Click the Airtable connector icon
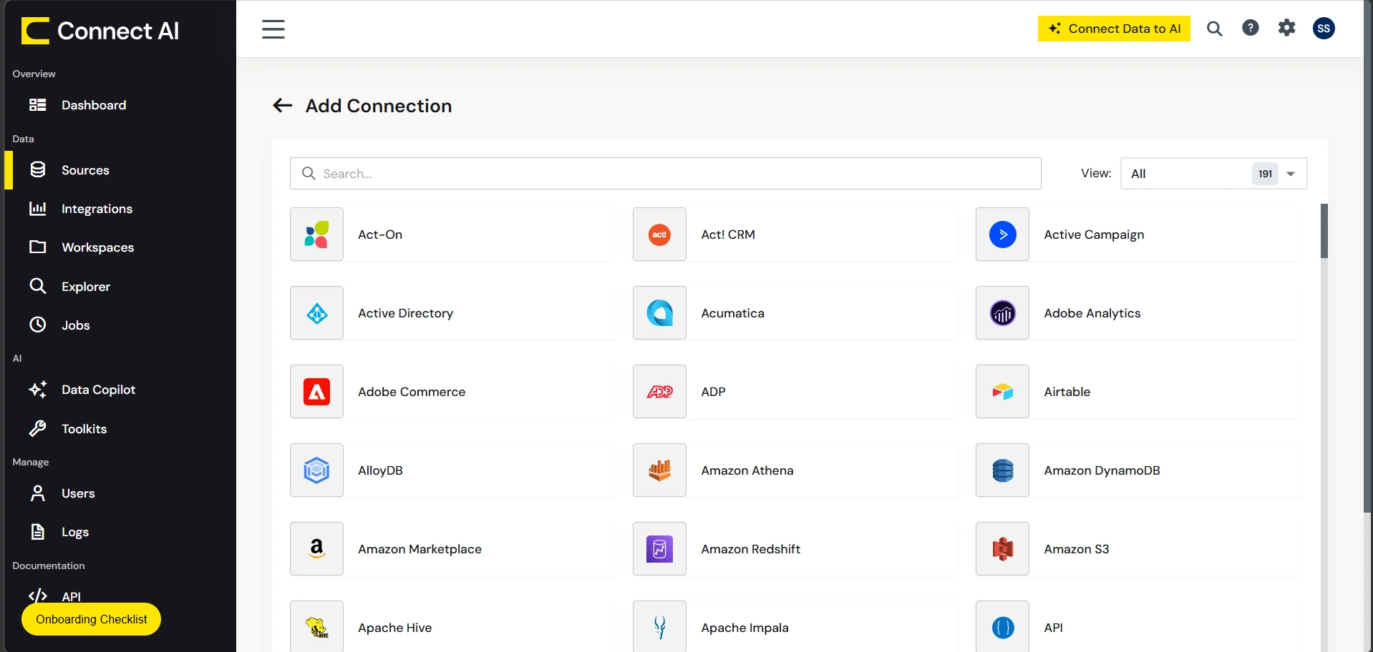The image size is (1373, 652). [1002, 392]
